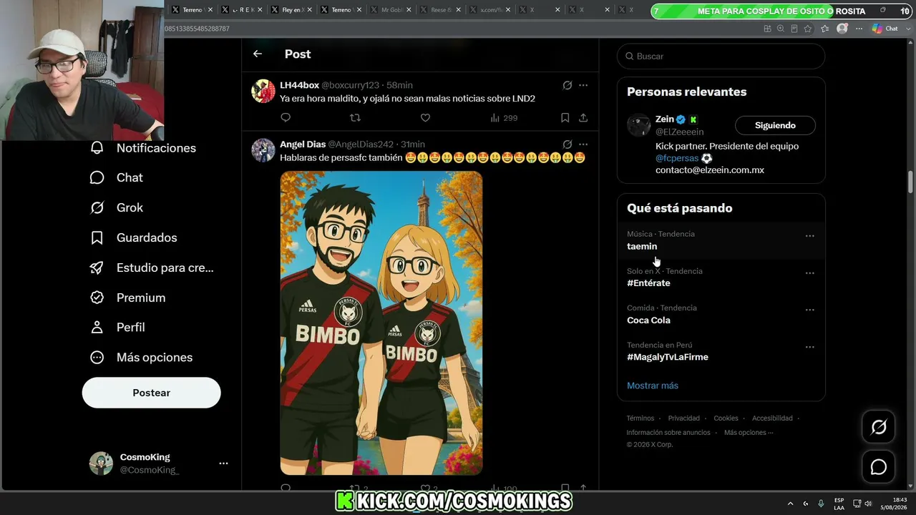916x515 pixels.
Task: Ask Grok about Angel Dias's post
Action: pos(567,144)
